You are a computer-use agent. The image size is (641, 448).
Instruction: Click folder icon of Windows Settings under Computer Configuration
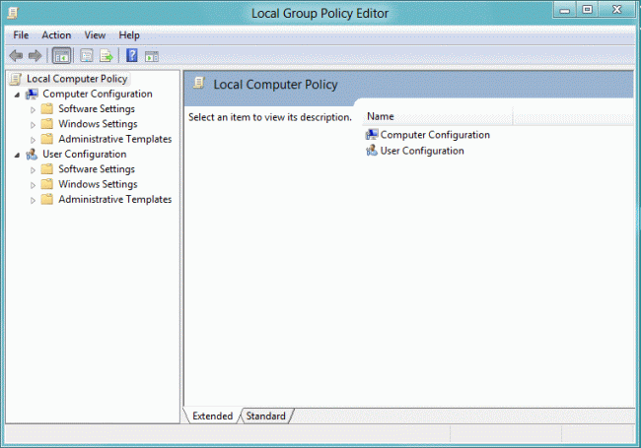tap(47, 124)
